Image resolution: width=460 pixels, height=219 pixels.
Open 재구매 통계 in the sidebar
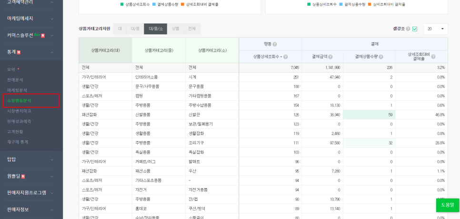(x=18, y=142)
